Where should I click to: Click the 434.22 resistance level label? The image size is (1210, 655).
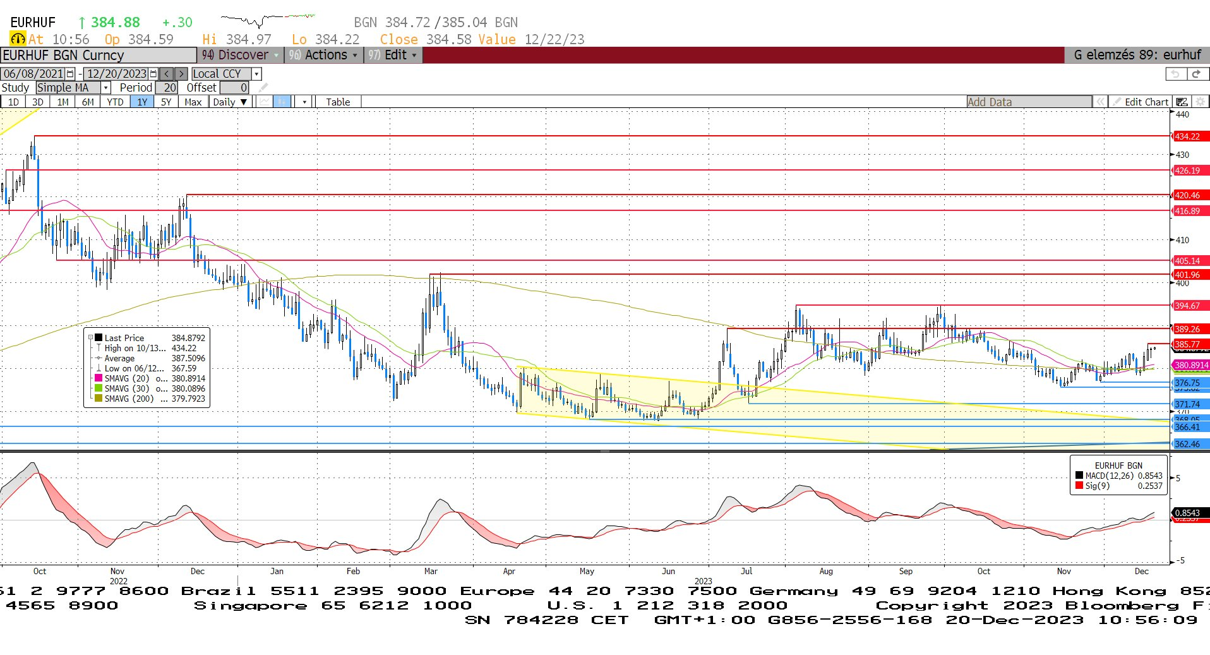(1190, 136)
